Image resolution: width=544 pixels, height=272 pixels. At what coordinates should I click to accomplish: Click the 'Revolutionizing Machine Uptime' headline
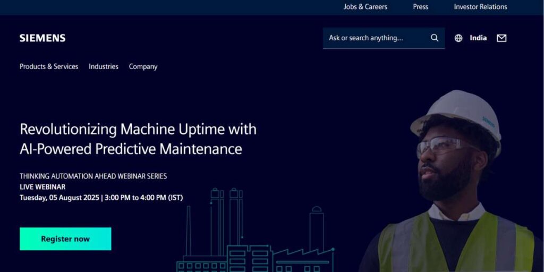[x=138, y=139]
